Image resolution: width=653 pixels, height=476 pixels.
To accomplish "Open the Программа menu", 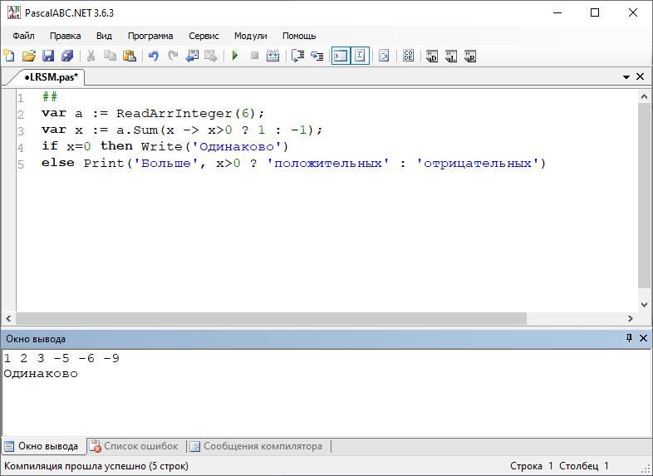I will point(150,36).
